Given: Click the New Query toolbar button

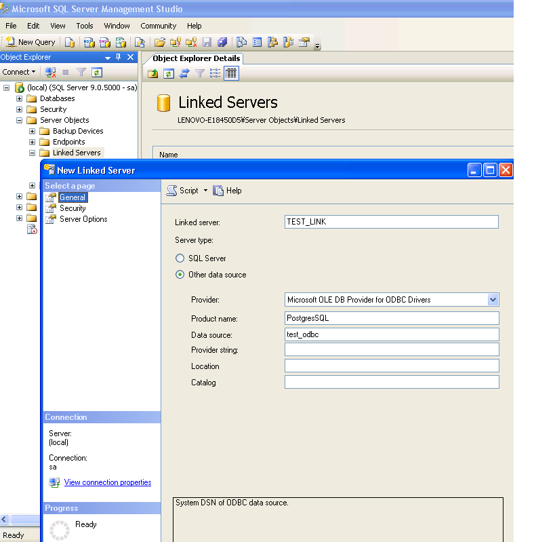Looking at the screenshot, I should (x=30, y=43).
